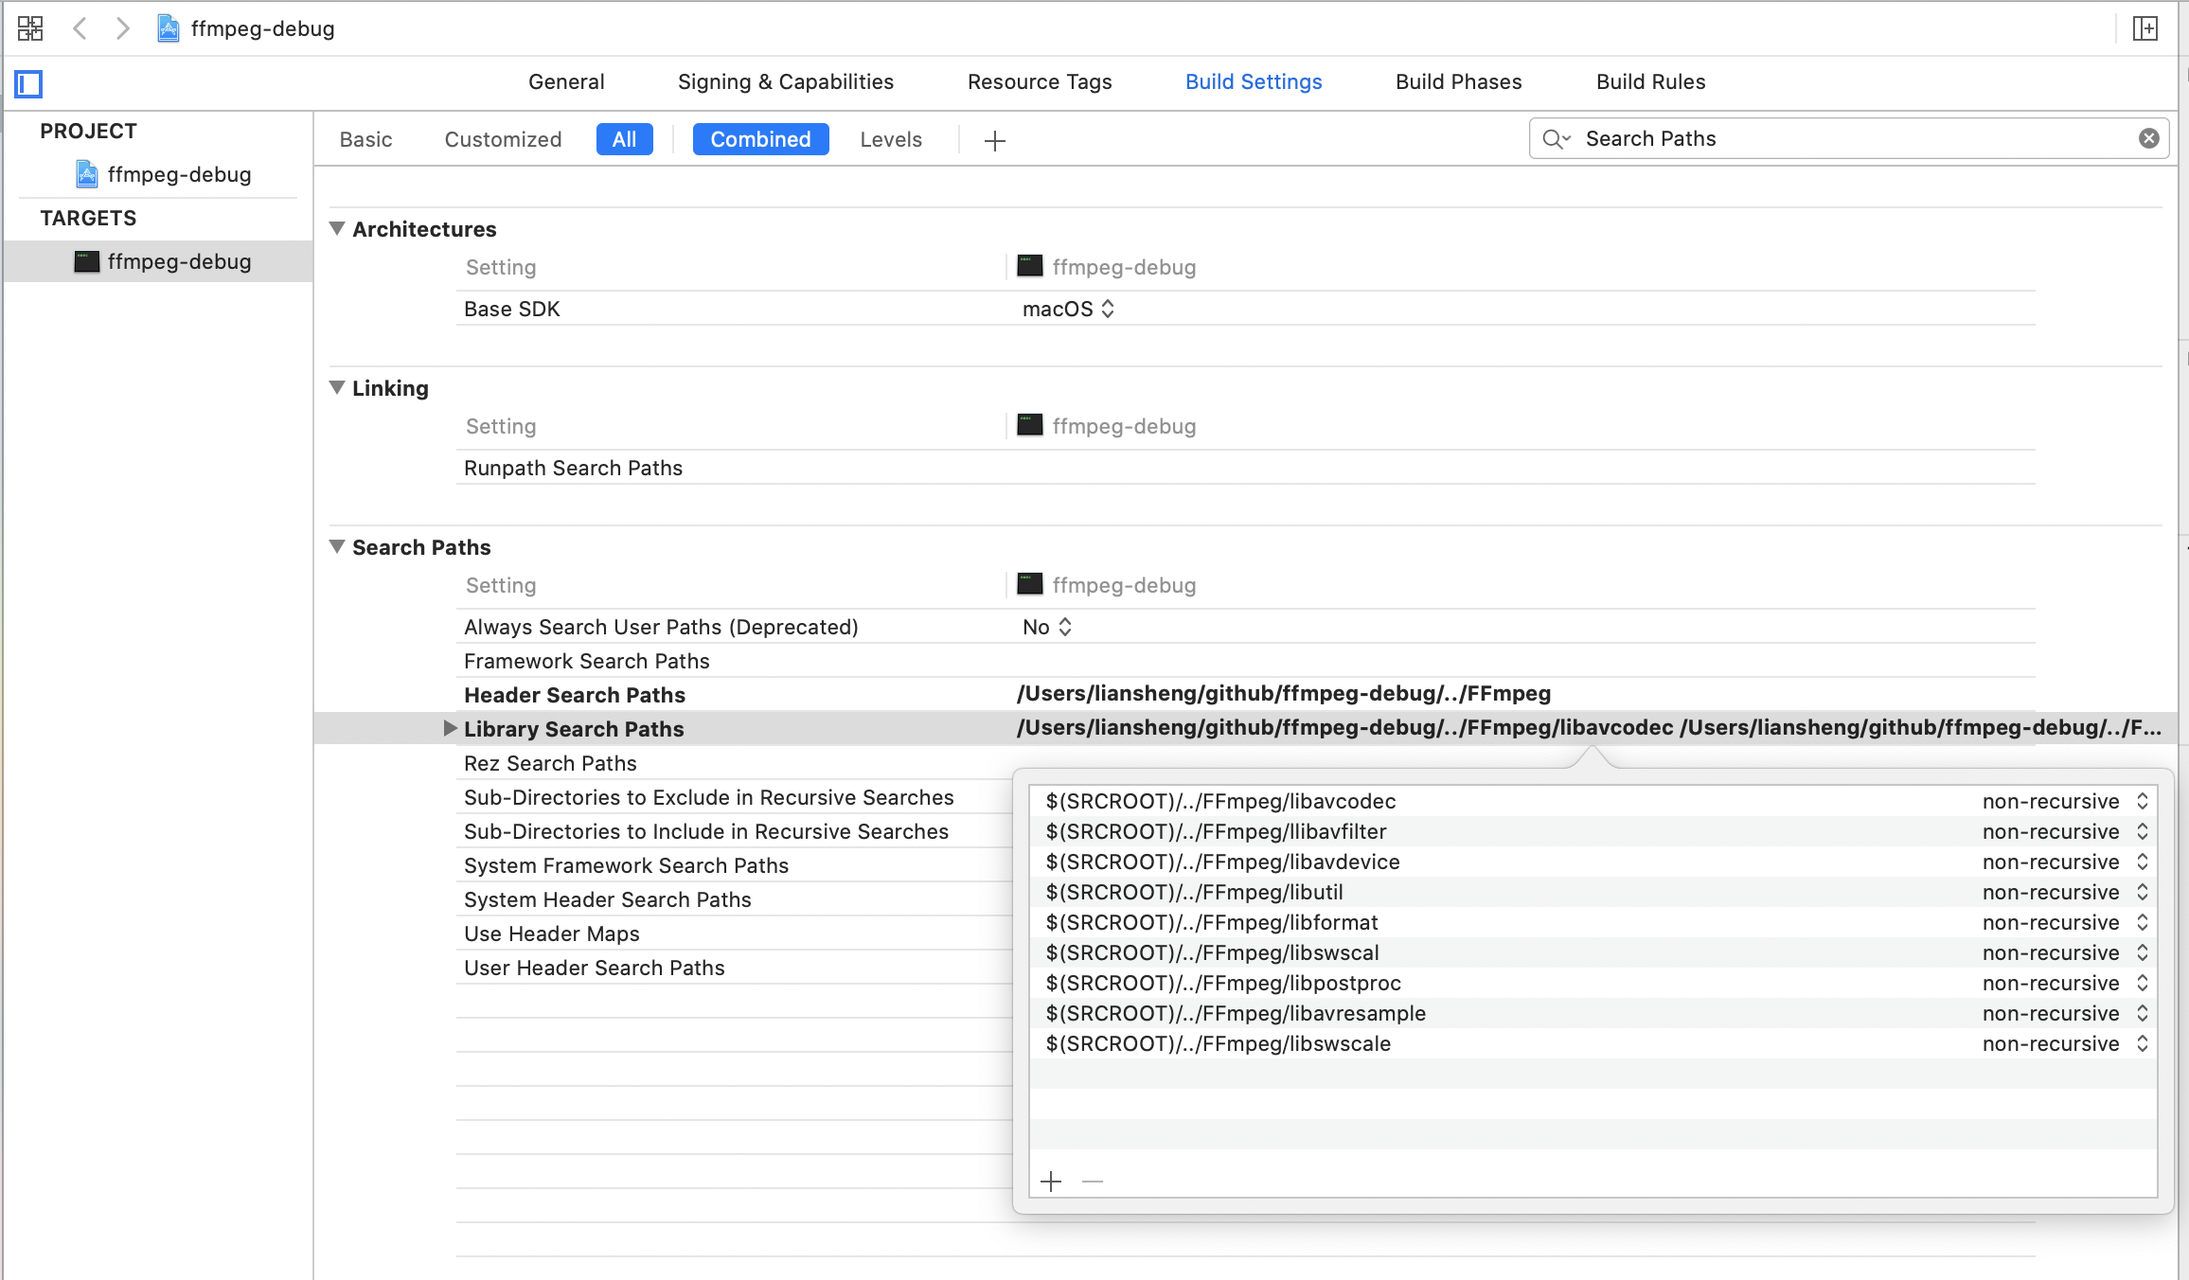Go back with the left chevron
2189x1280 pixels.
(x=80, y=28)
